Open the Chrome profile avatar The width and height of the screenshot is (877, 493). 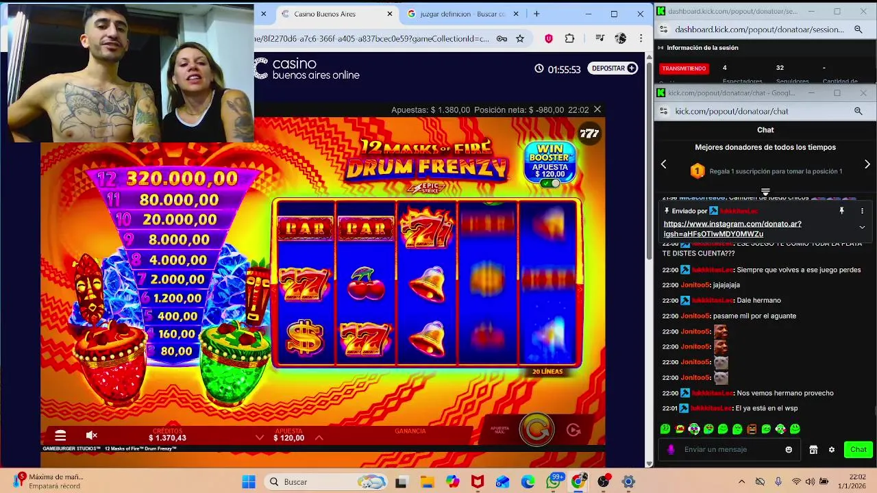point(621,39)
